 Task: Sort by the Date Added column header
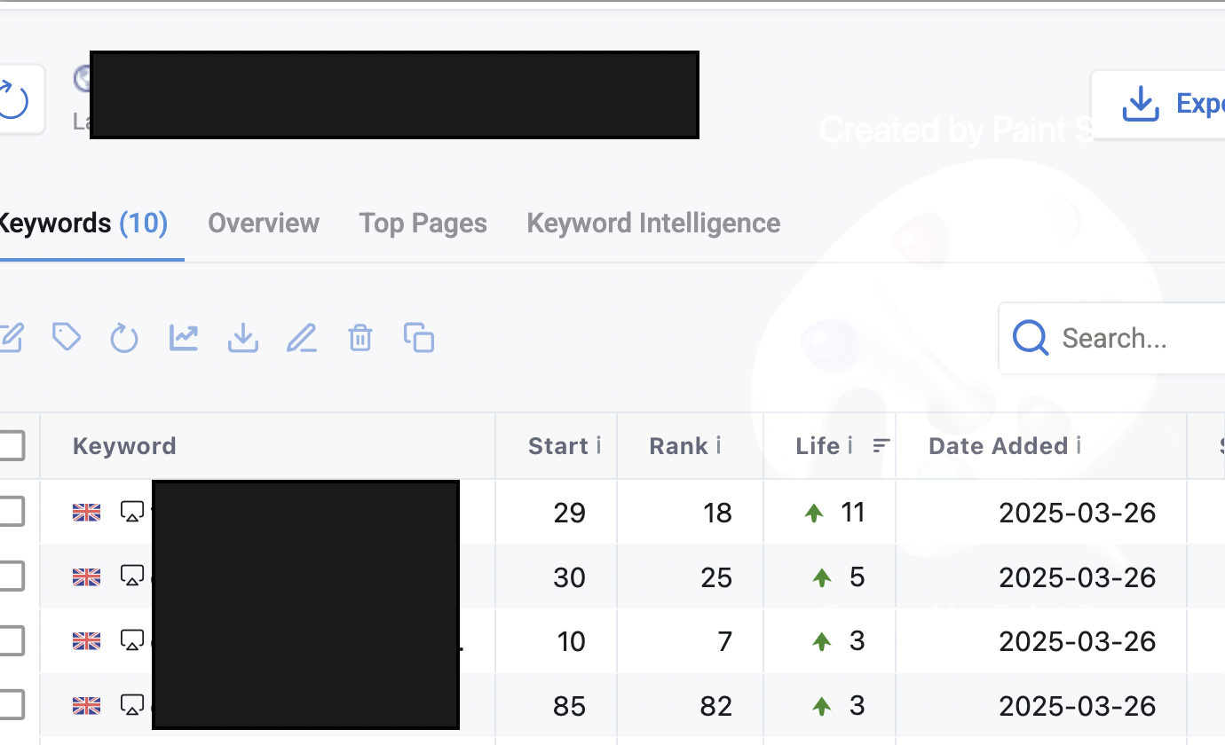(x=999, y=446)
